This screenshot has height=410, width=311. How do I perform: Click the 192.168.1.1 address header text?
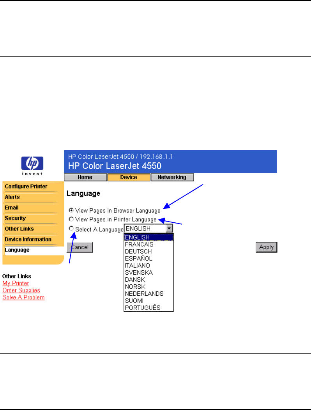pyautogui.click(x=156, y=156)
